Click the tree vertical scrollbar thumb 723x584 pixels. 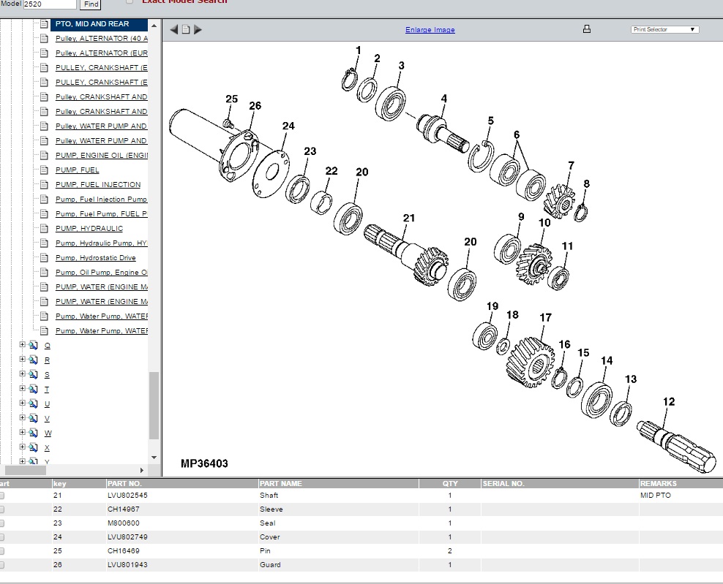(154, 406)
